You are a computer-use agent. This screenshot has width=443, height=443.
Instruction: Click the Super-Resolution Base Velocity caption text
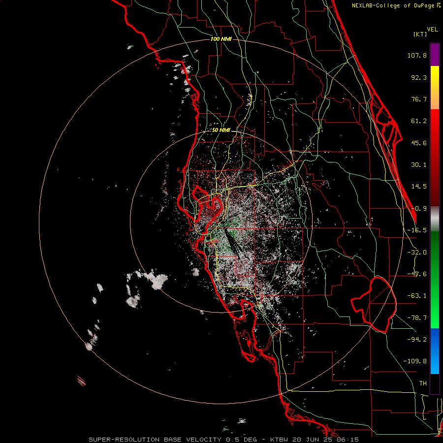(x=223, y=440)
